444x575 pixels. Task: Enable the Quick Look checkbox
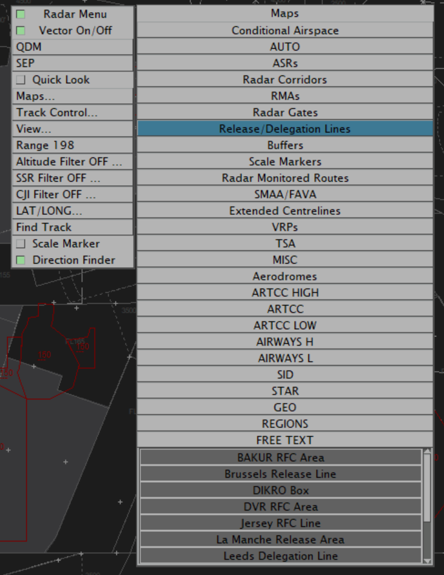[21, 80]
